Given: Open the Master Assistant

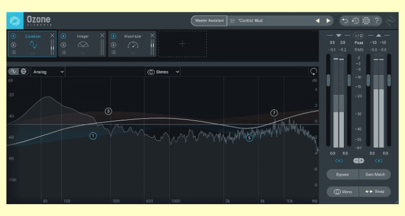Looking at the screenshot, I should (x=209, y=21).
